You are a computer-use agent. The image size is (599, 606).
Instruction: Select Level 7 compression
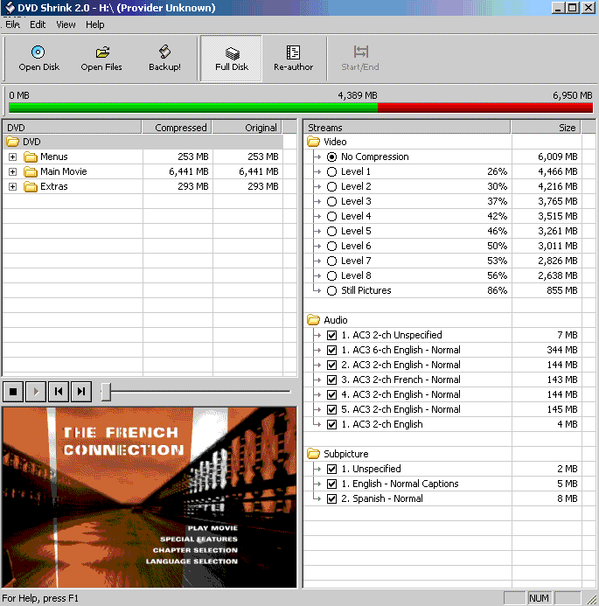[x=331, y=261]
